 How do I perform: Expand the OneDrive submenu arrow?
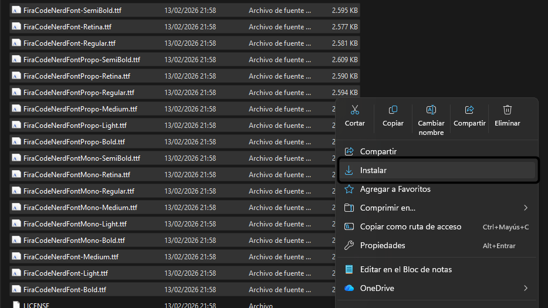[x=526, y=289]
